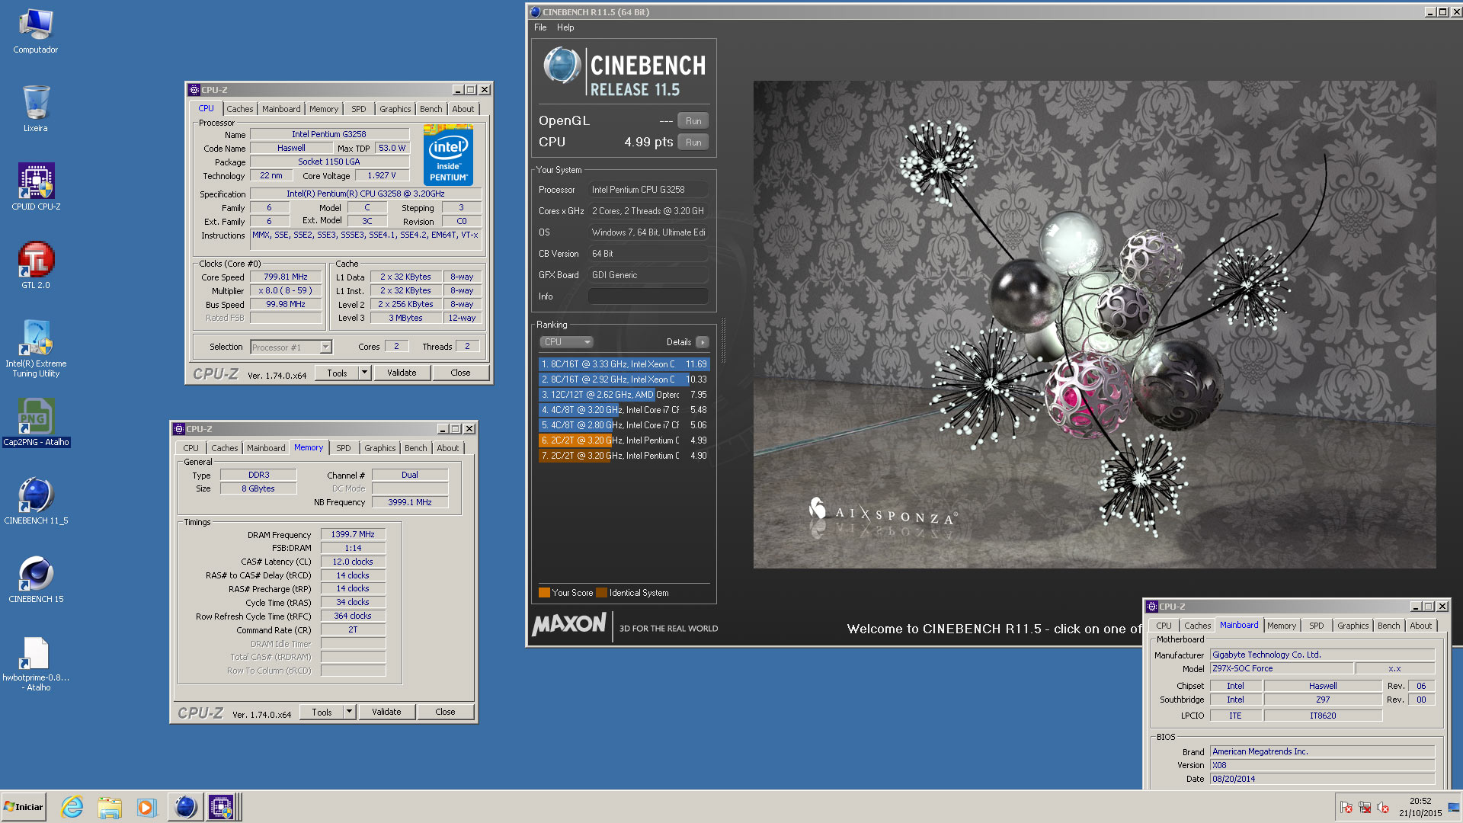Image resolution: width=1463 pixels, height=823 pixels.
Task: Open the Ranking CPU dropdown in Cinebench
Action: (566, 342)
